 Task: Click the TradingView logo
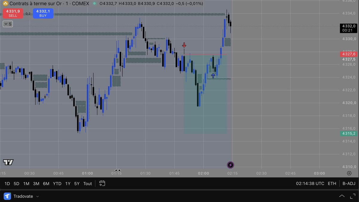[8, 162]
